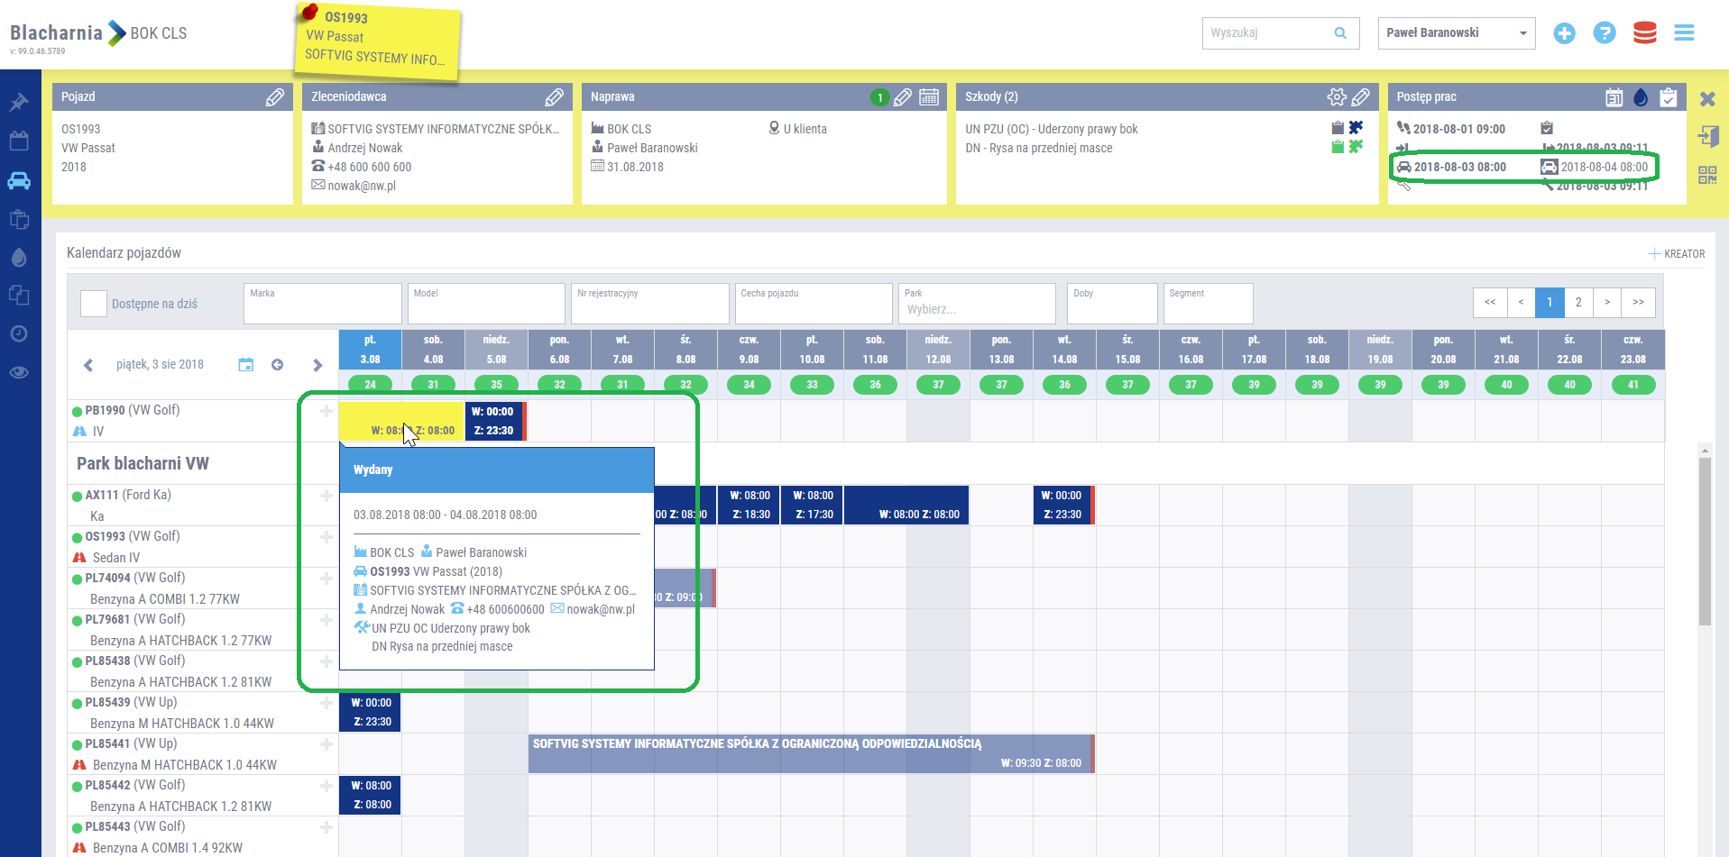Click the QR code icon on right edge
The width and height of the screenshot is (1729, 857).
pos(1707,175)
